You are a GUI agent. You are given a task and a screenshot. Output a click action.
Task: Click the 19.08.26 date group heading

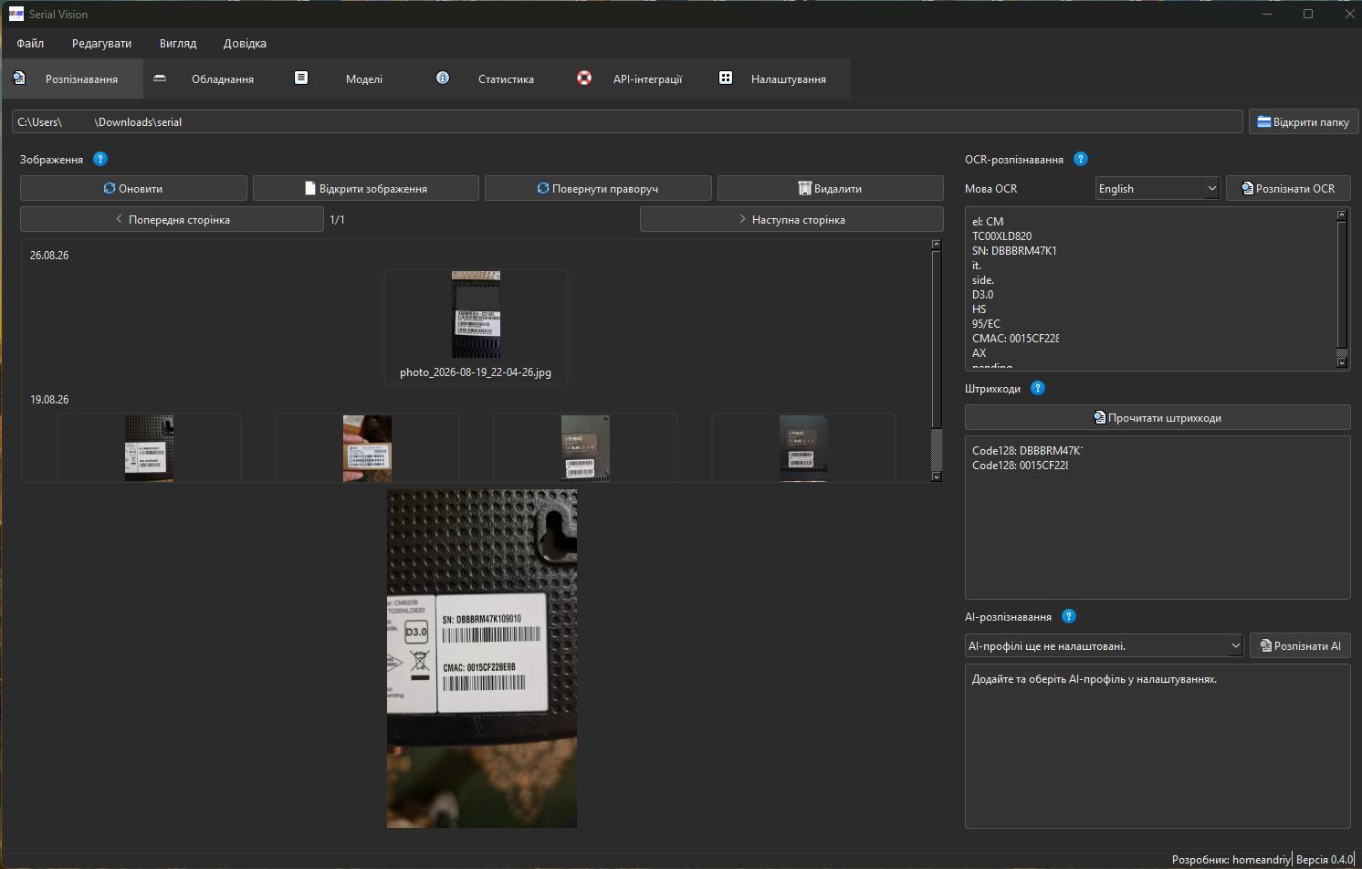(x=49, y=399)
